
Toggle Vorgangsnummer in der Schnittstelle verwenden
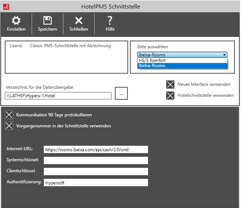point(9,126)
